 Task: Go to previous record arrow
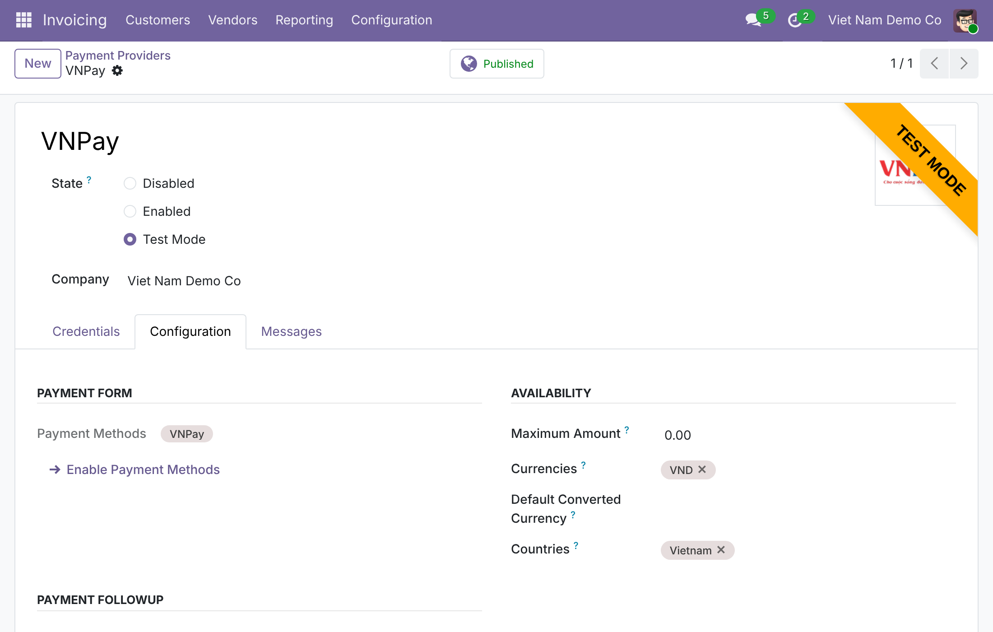(934, 64)
